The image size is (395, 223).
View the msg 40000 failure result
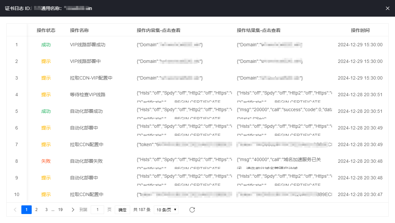click(x=284, y=163)
